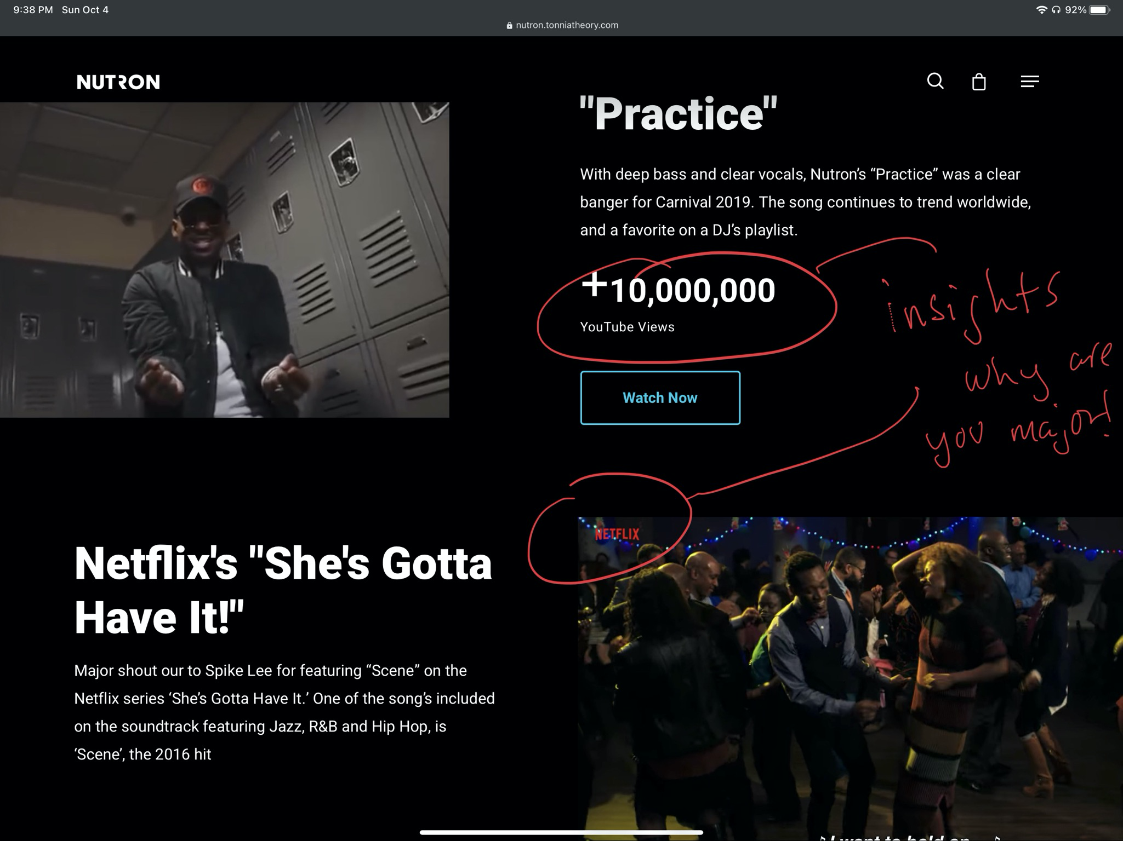This screenshot has height=841, width=1123.
Task: Click the paragraph starting "Major shout our to Spike Lee"
Action: click(284, 712)
